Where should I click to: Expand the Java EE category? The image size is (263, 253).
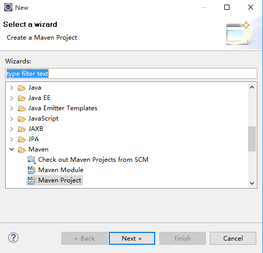point(12,98)
